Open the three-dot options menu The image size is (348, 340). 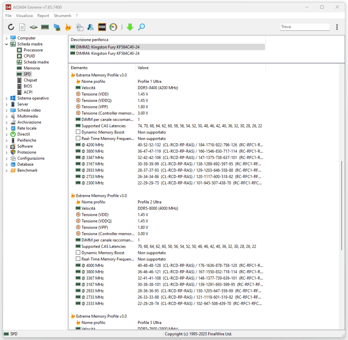coord(337,27)
